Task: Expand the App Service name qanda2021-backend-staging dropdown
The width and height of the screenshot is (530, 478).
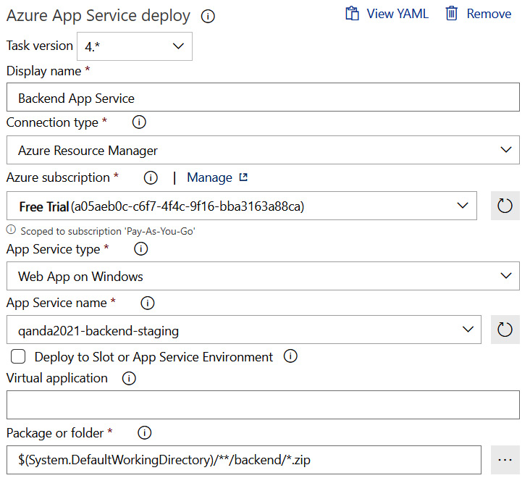Action: [x=244, y=330]
